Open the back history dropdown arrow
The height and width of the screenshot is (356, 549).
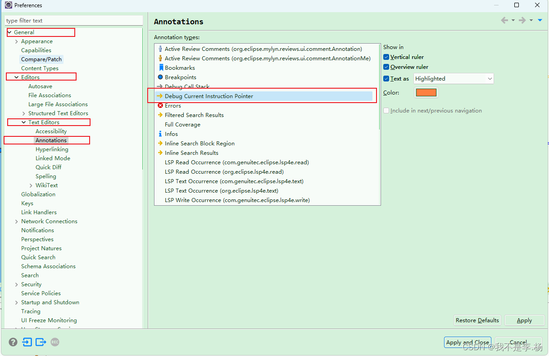[x=513, y=20]
